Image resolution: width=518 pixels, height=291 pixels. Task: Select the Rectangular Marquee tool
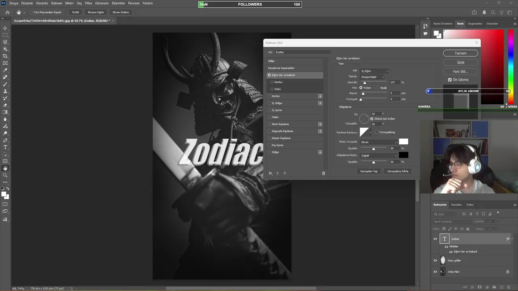pos(5,35)
